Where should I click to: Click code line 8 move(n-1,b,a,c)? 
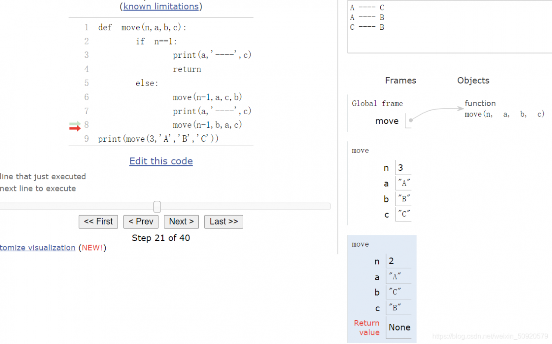click(x=207, y=125)
